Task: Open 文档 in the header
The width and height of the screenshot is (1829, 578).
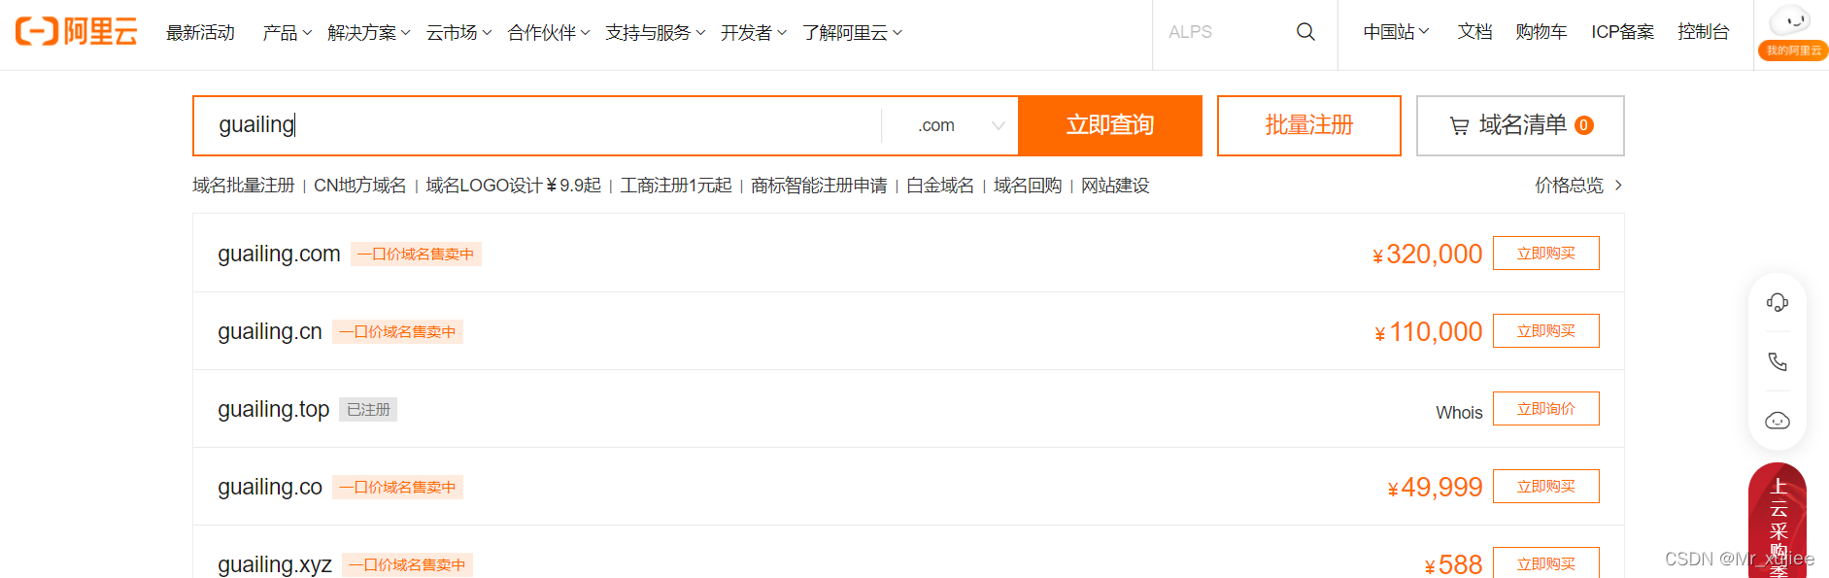Action: pos(1474,32)
